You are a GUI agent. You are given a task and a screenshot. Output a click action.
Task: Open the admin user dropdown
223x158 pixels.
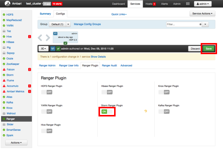point(203,4)
